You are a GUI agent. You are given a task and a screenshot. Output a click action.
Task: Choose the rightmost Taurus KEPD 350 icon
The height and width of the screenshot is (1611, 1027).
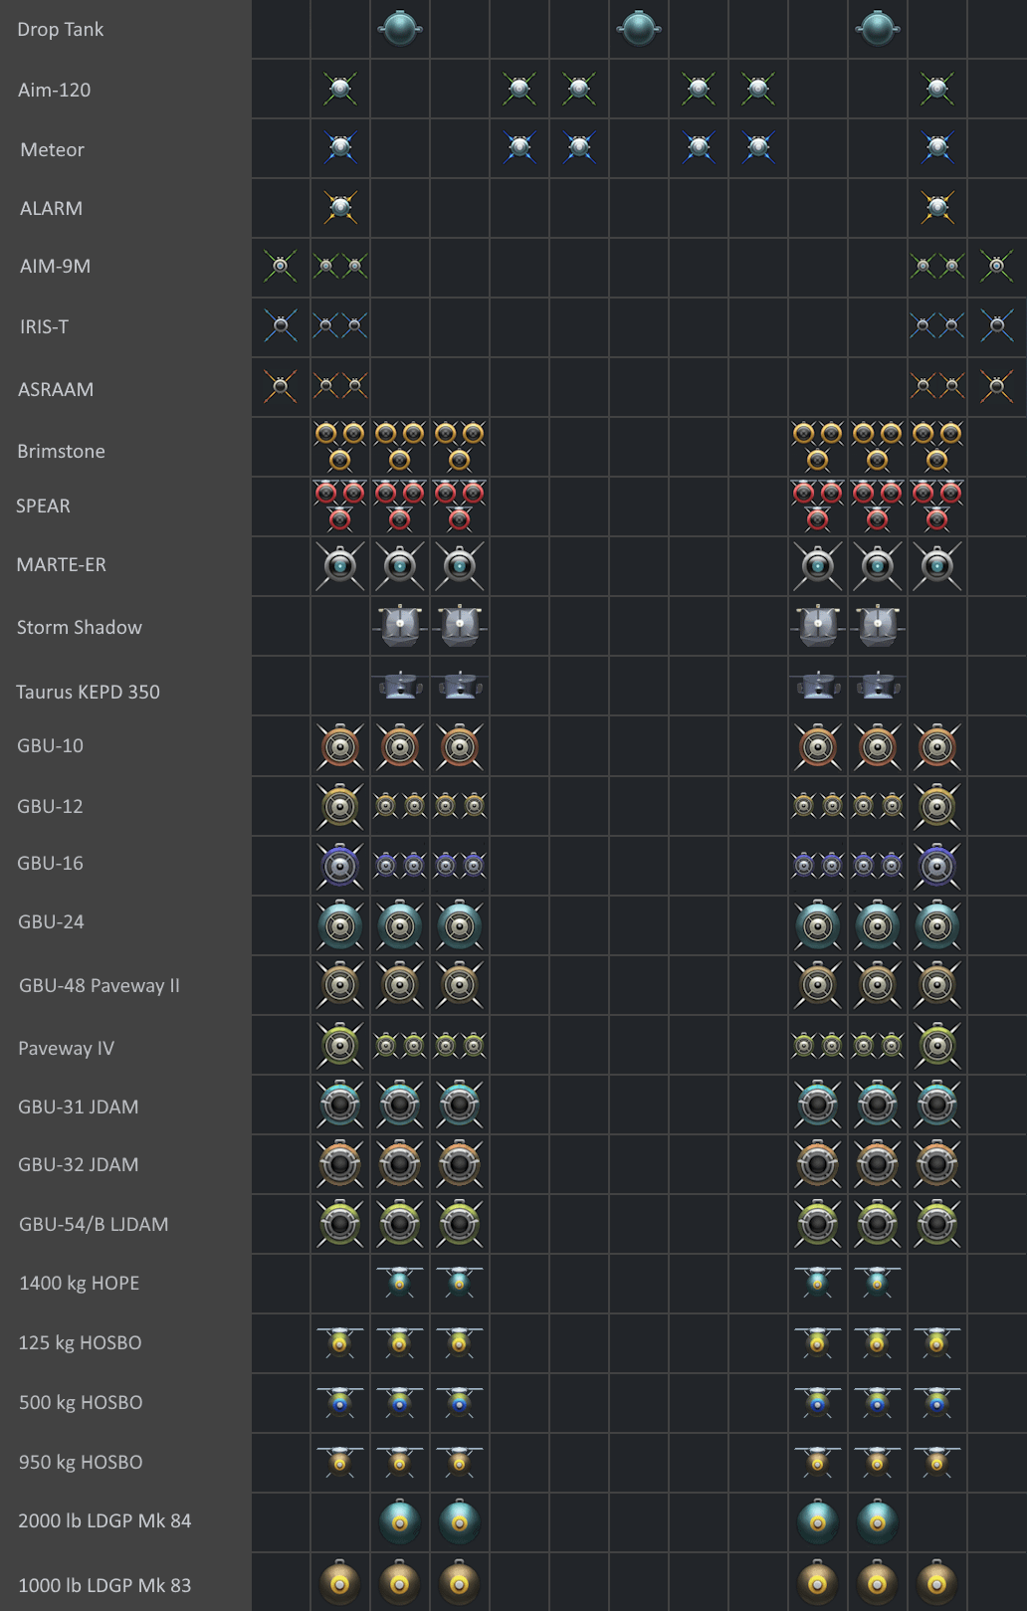878,685
